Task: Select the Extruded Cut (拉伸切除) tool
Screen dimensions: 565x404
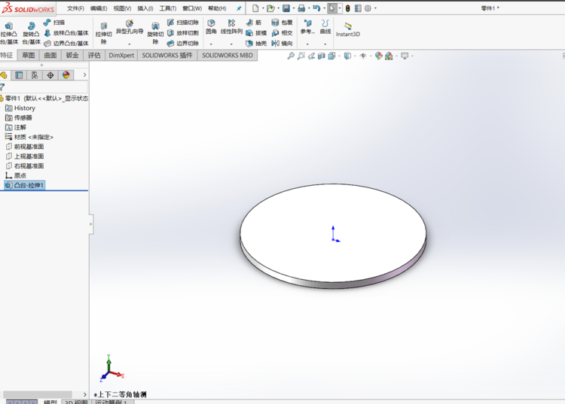Action: point(104,33)
